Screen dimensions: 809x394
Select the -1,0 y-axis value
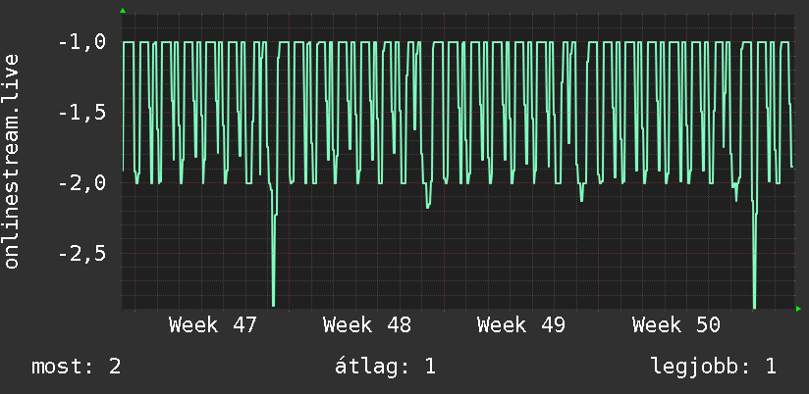(82, 42)
